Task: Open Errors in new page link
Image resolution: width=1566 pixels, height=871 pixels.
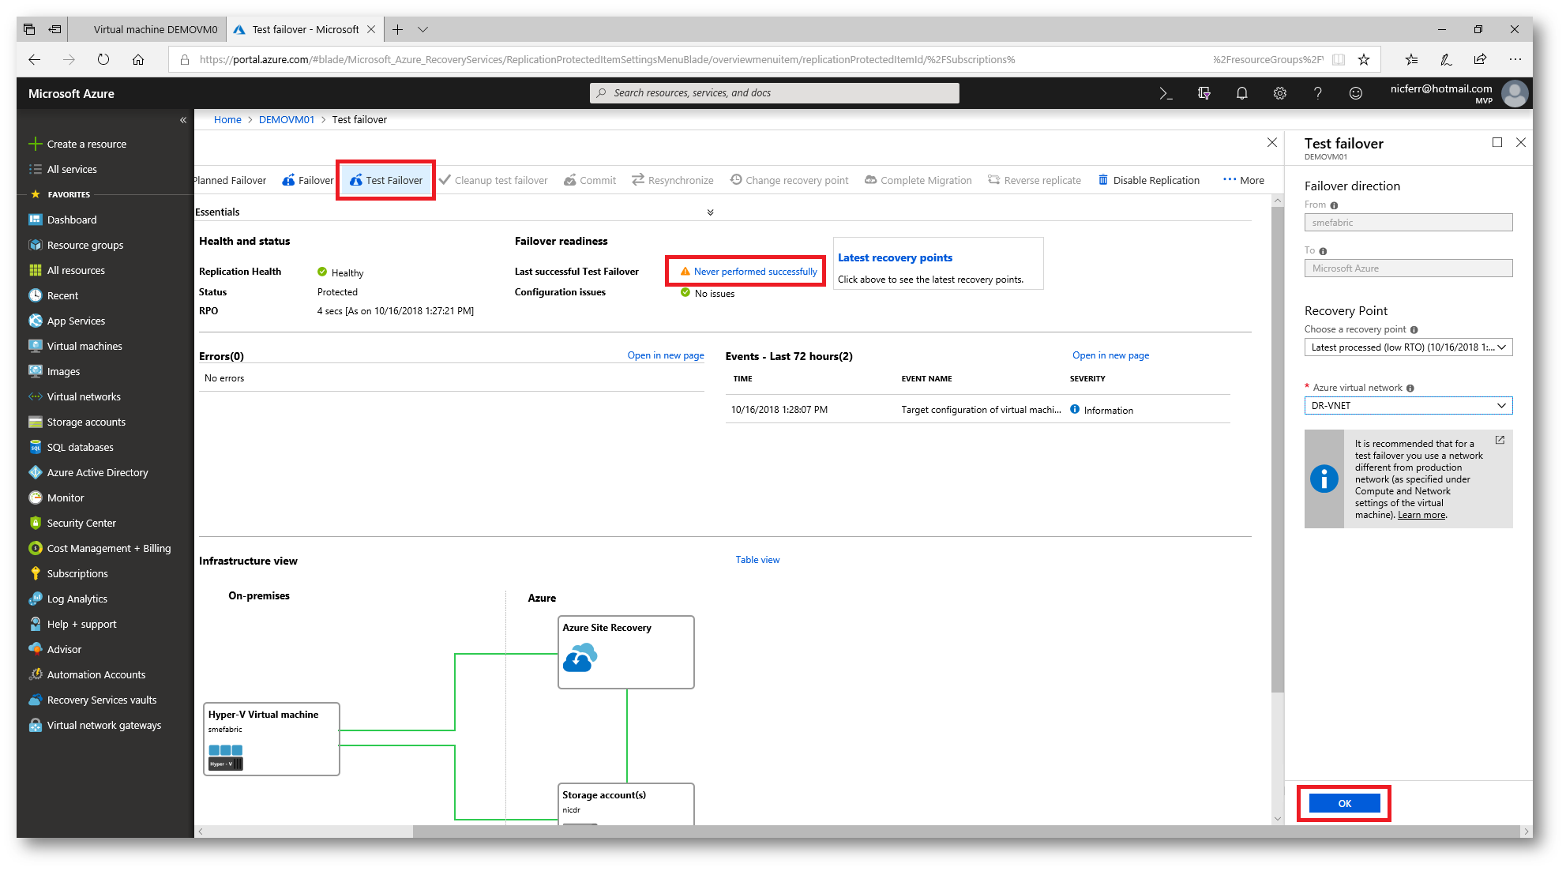Action: 666,355
